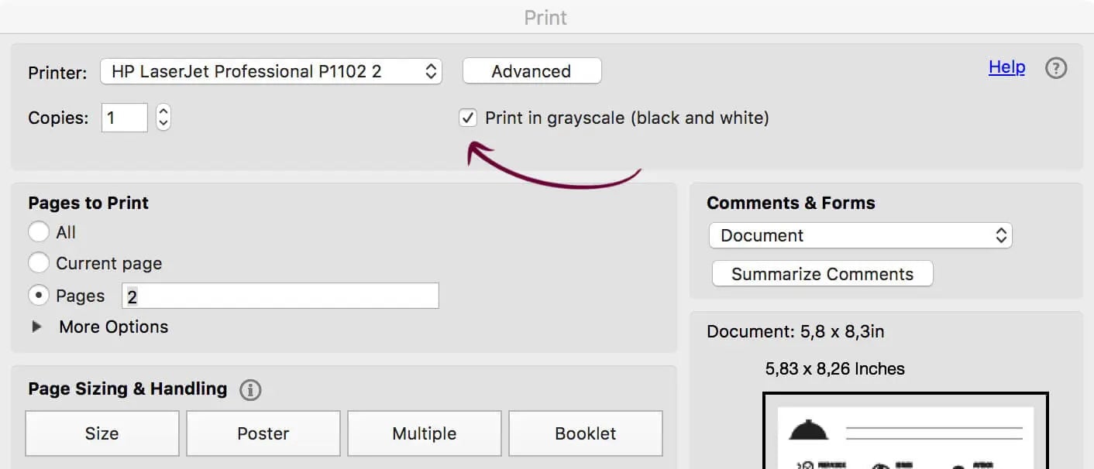This screenshot has width=1094, height=469.
Task: Select the Size tab
Action: (102, 433)
